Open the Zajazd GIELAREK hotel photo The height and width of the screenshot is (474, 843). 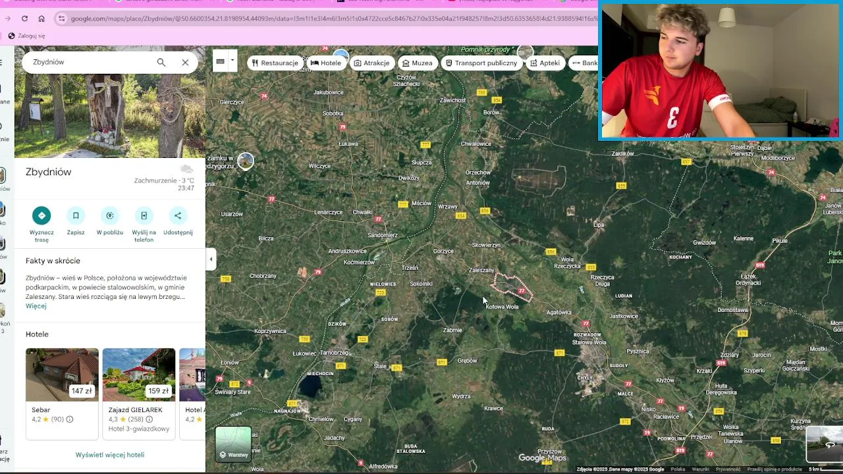pyautogui.click(x=139, y=375)
